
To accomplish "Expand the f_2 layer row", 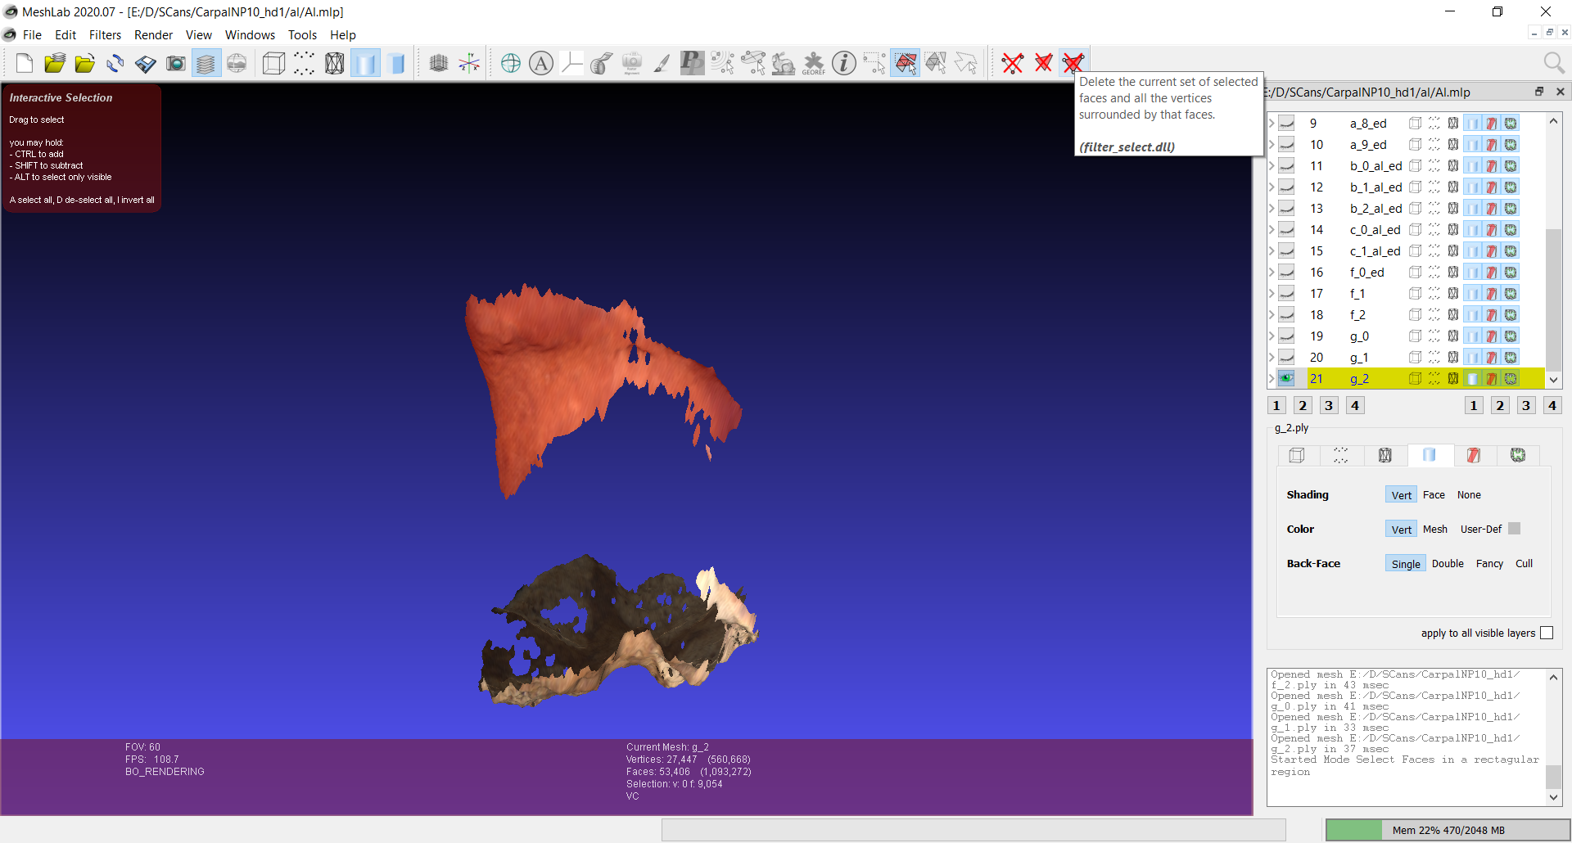I will pyautogui.click(x=1272, y=314).
